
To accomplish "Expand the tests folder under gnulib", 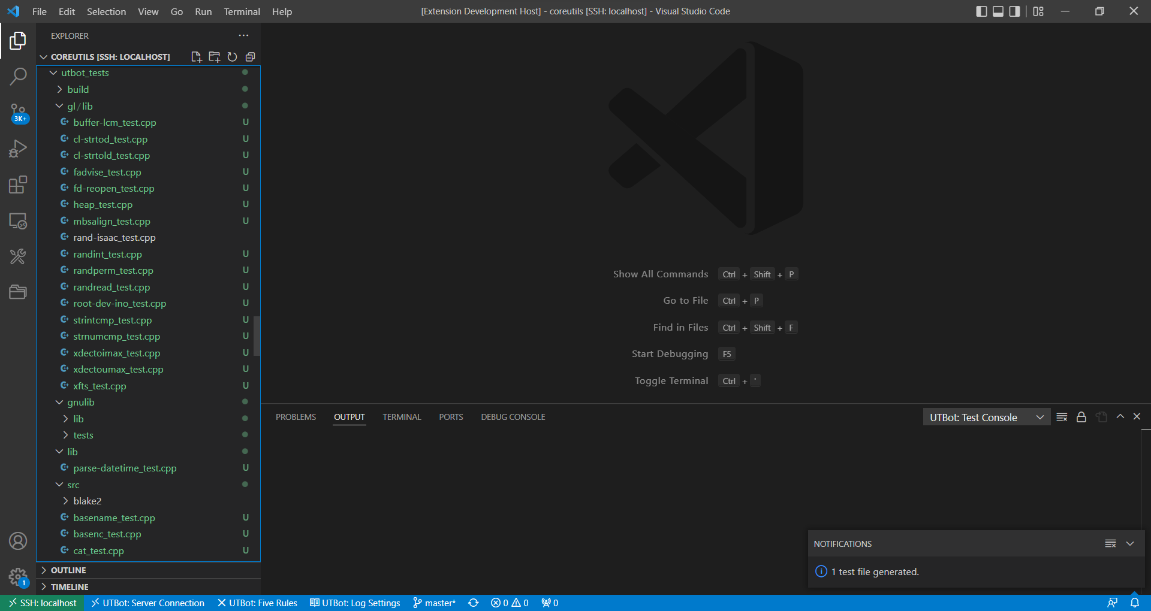I will click(83, 435).
